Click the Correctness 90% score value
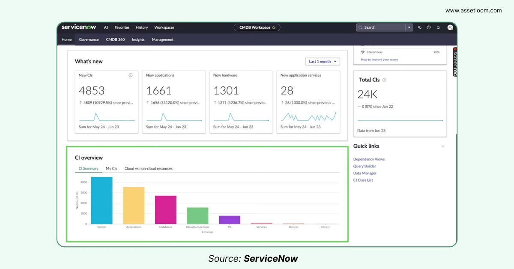 (436, 52)
